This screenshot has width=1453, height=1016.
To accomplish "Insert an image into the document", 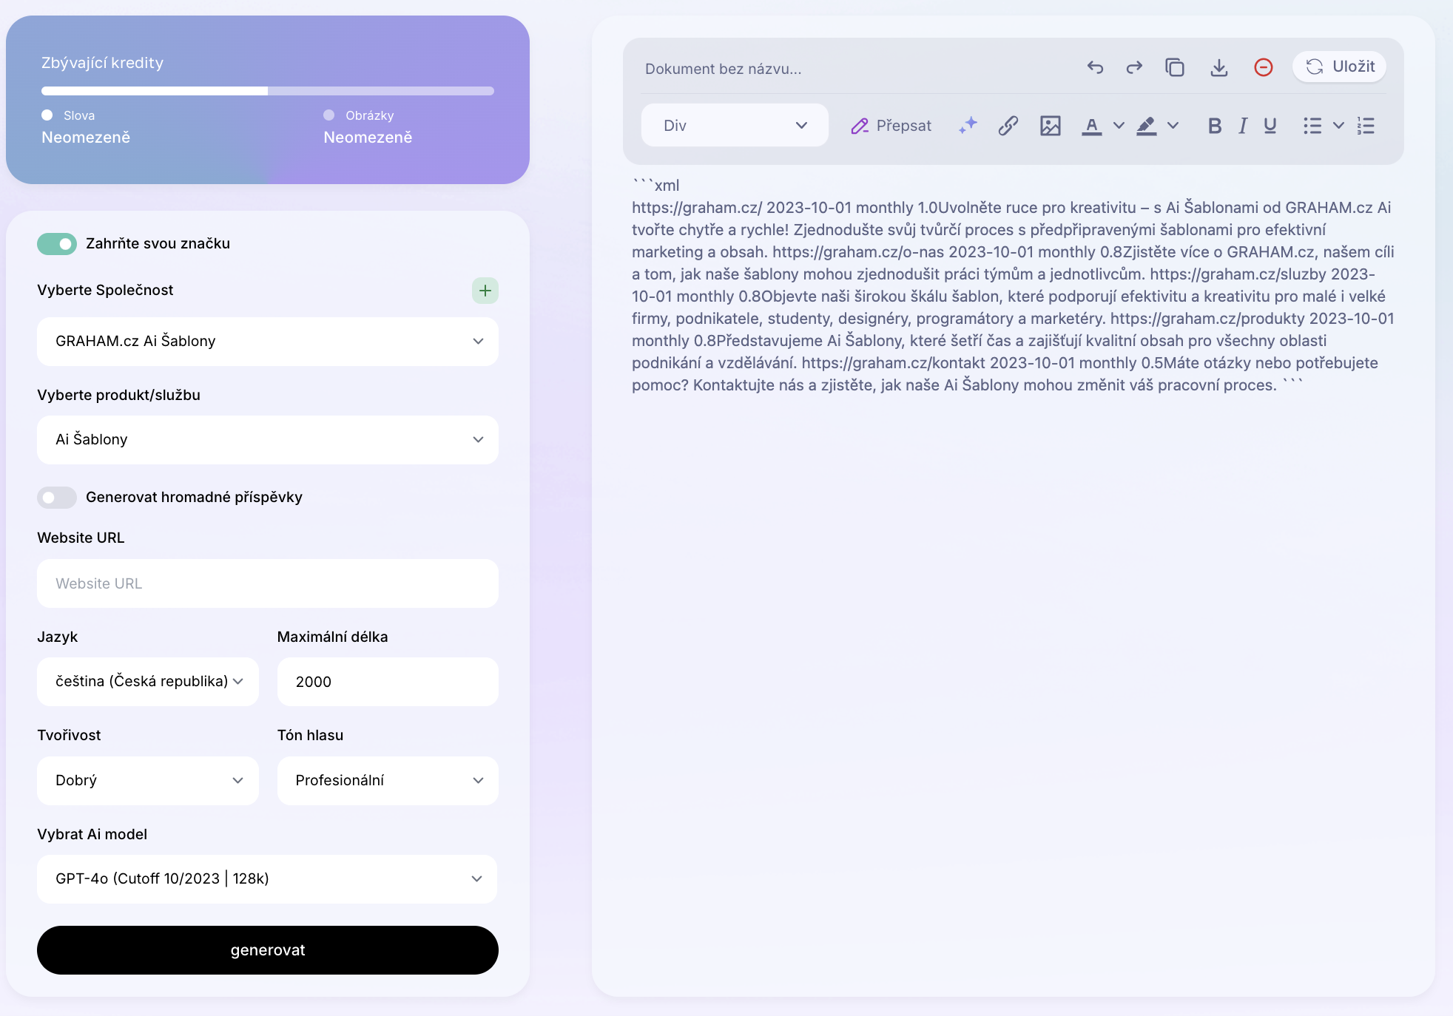I will [1051, 126].
